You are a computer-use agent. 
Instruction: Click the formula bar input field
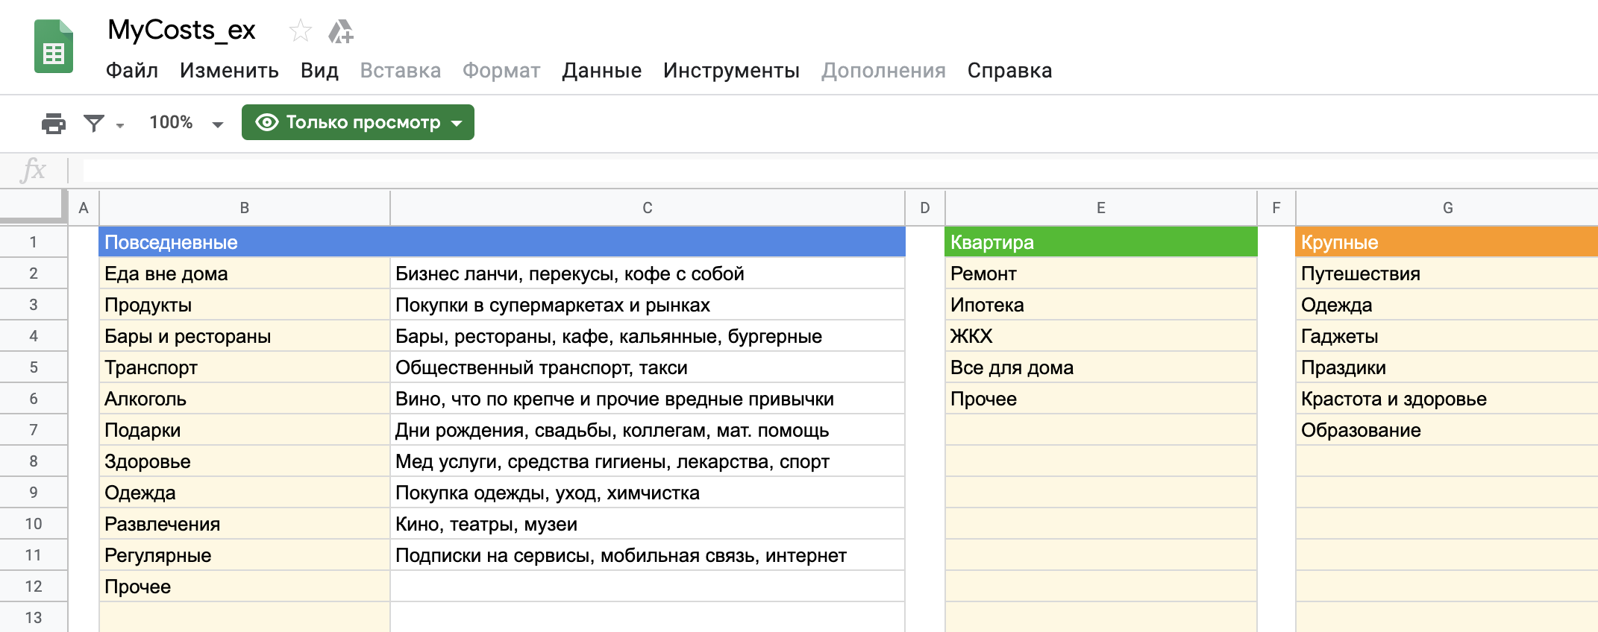coord(840,170)
